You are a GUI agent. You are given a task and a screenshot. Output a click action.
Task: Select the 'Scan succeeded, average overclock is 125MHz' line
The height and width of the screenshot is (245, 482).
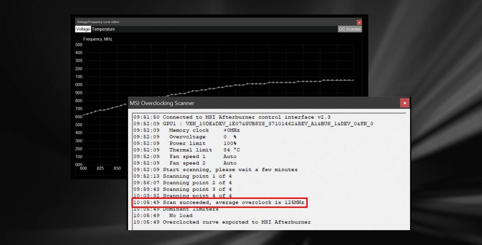pos(219,202)
